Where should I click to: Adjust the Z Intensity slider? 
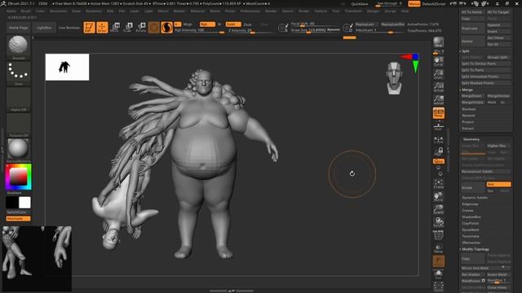[250, 31]
